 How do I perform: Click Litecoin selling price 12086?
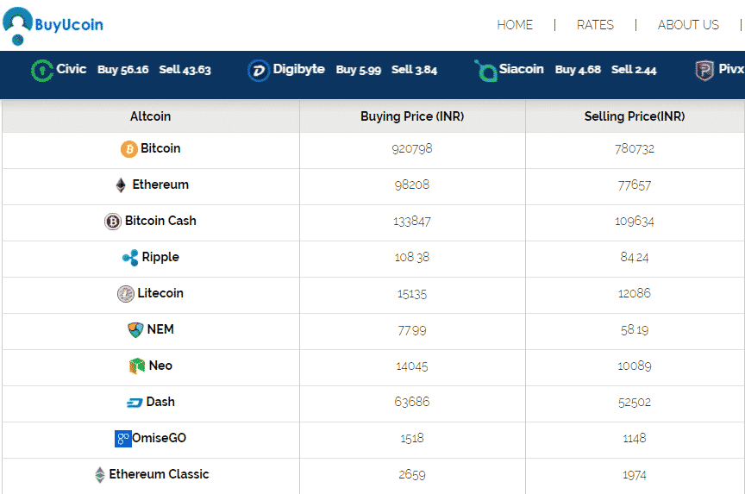pos(635,293)
